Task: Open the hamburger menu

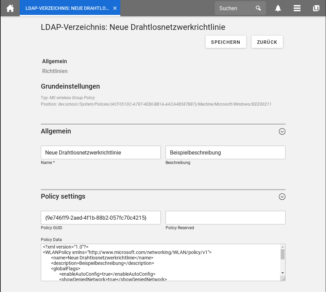Action: [x=297, y=8]
